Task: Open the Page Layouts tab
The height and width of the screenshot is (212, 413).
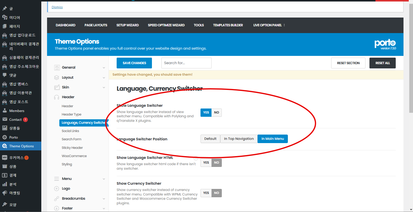Action: point(96,25)
